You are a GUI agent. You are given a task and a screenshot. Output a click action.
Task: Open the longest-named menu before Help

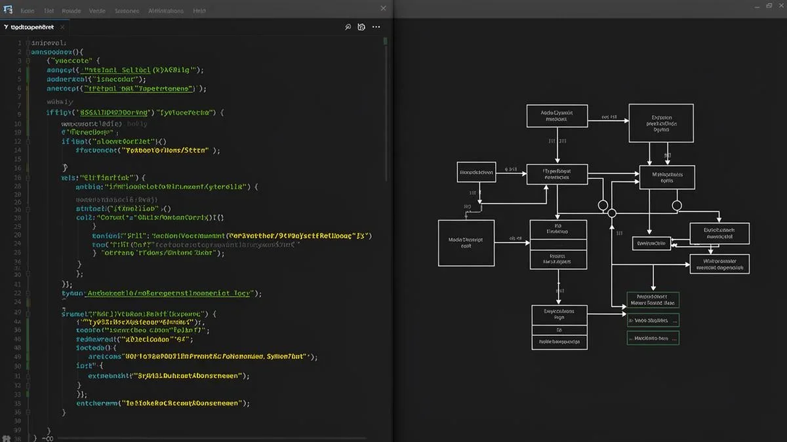click(166, 11)
